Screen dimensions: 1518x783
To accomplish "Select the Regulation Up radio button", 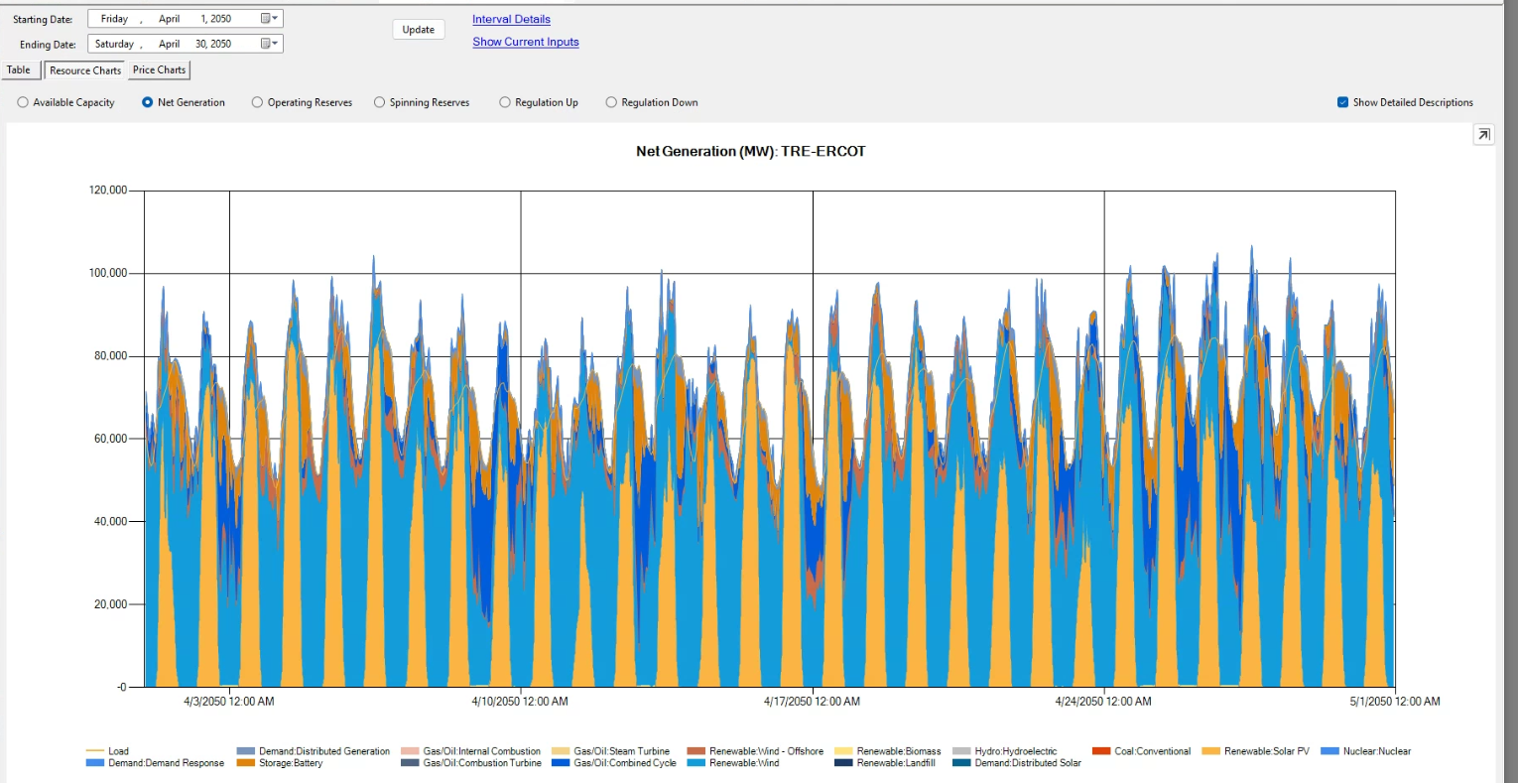I will 505,102.
